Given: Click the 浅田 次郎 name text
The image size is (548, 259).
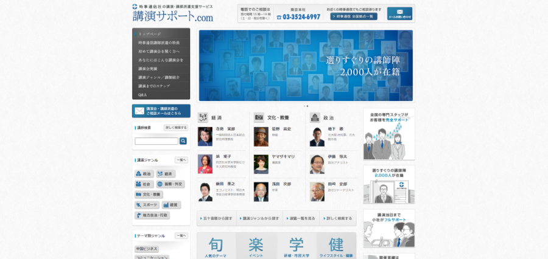Looking at the screenshot, I should click(x=282, y=184).
